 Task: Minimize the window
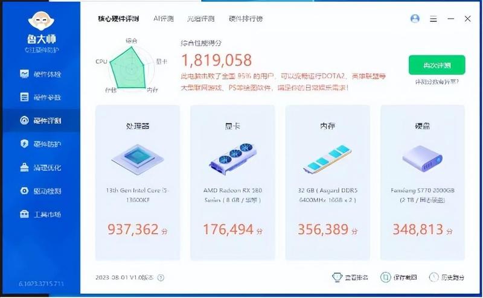pos(450,19)
